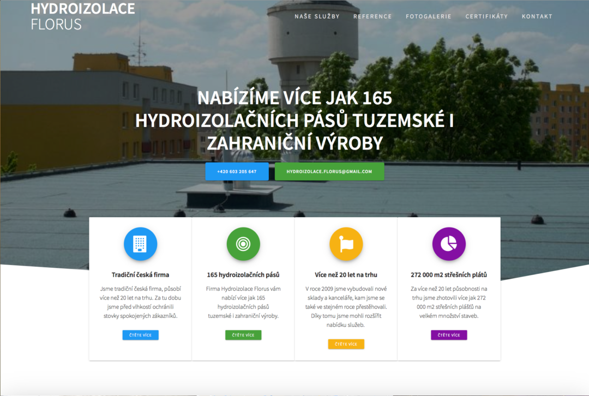589x396 pixels.
Task: Click the green email address button
Action: (329, 171)
